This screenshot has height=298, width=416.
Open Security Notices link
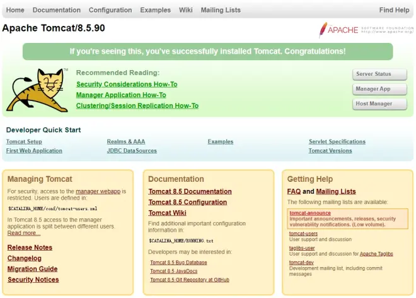33,280
